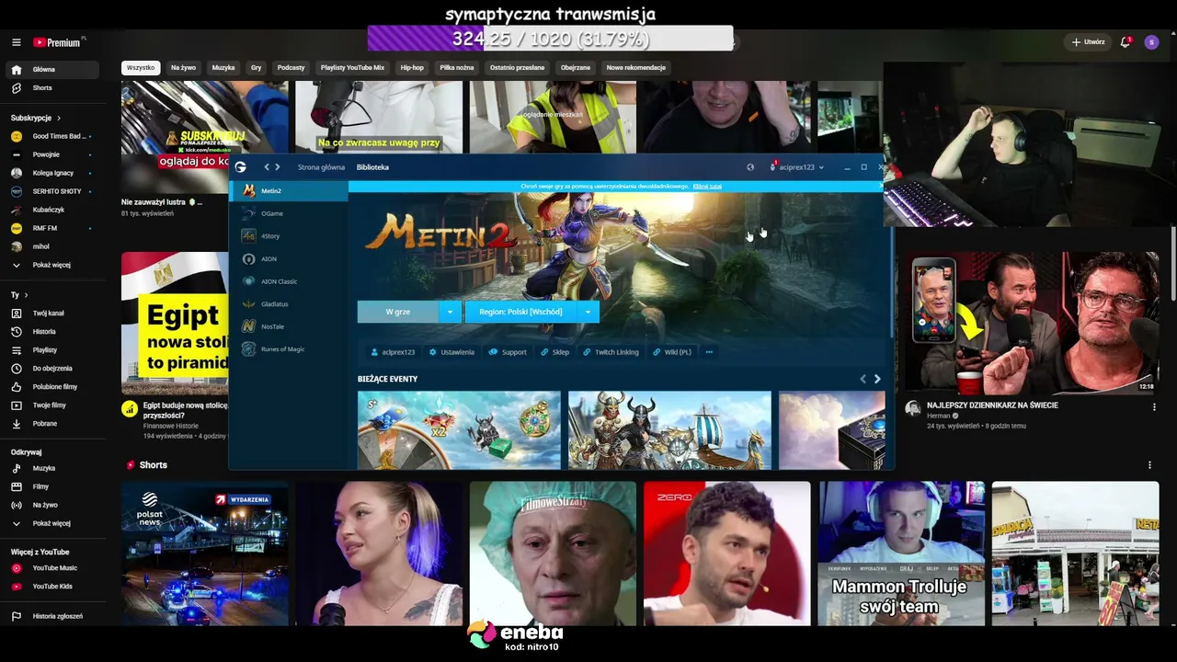Open the more options ellipsis for Metin2
The image size is (1177, 662).
pyautogui.click(x=709, y=352)
